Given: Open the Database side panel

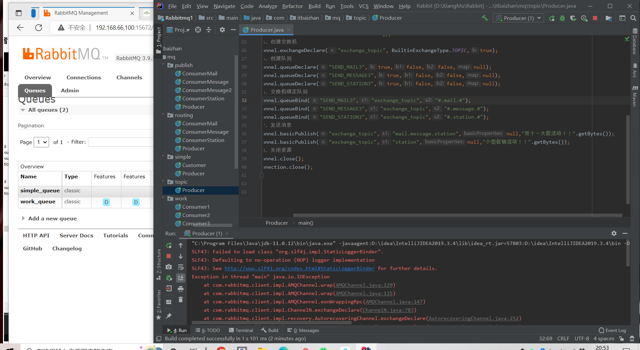Looking at the screenshot, I should coord(635,42).
